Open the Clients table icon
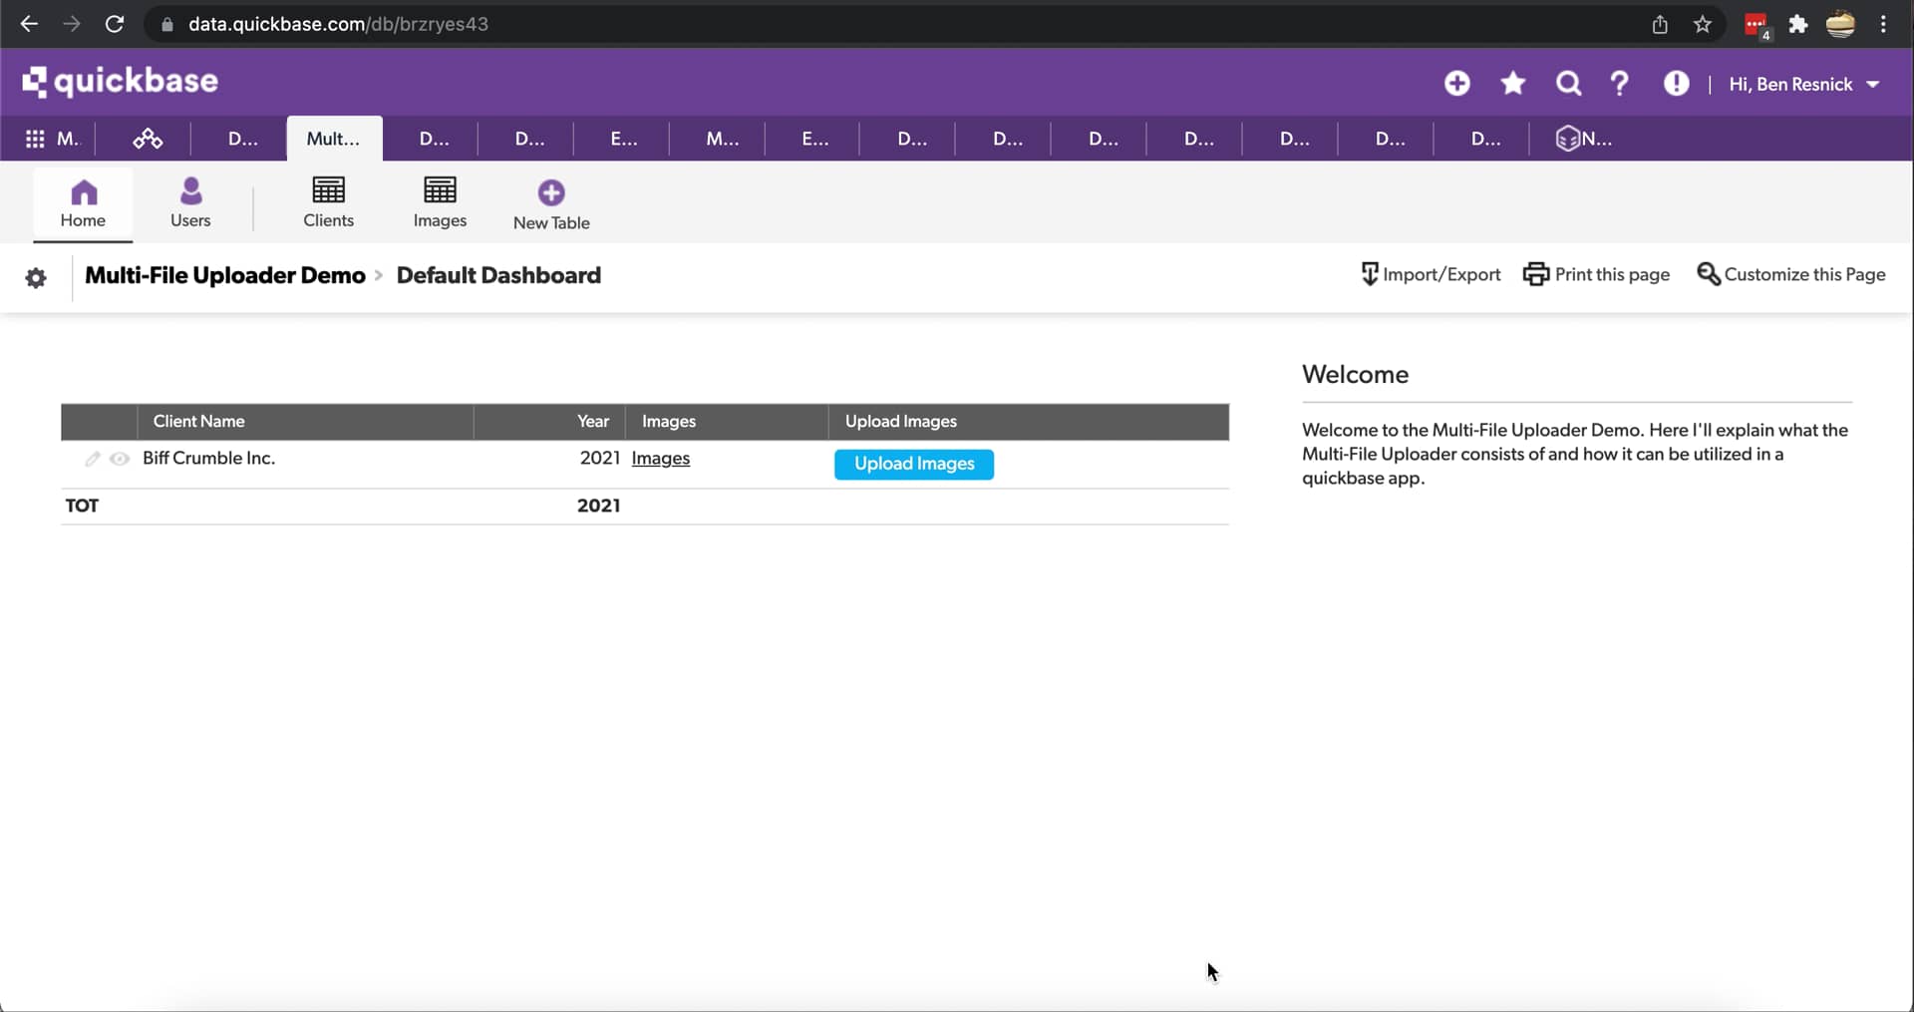Viewport: 1914px width, 1012px height. [x=329, y=202]
